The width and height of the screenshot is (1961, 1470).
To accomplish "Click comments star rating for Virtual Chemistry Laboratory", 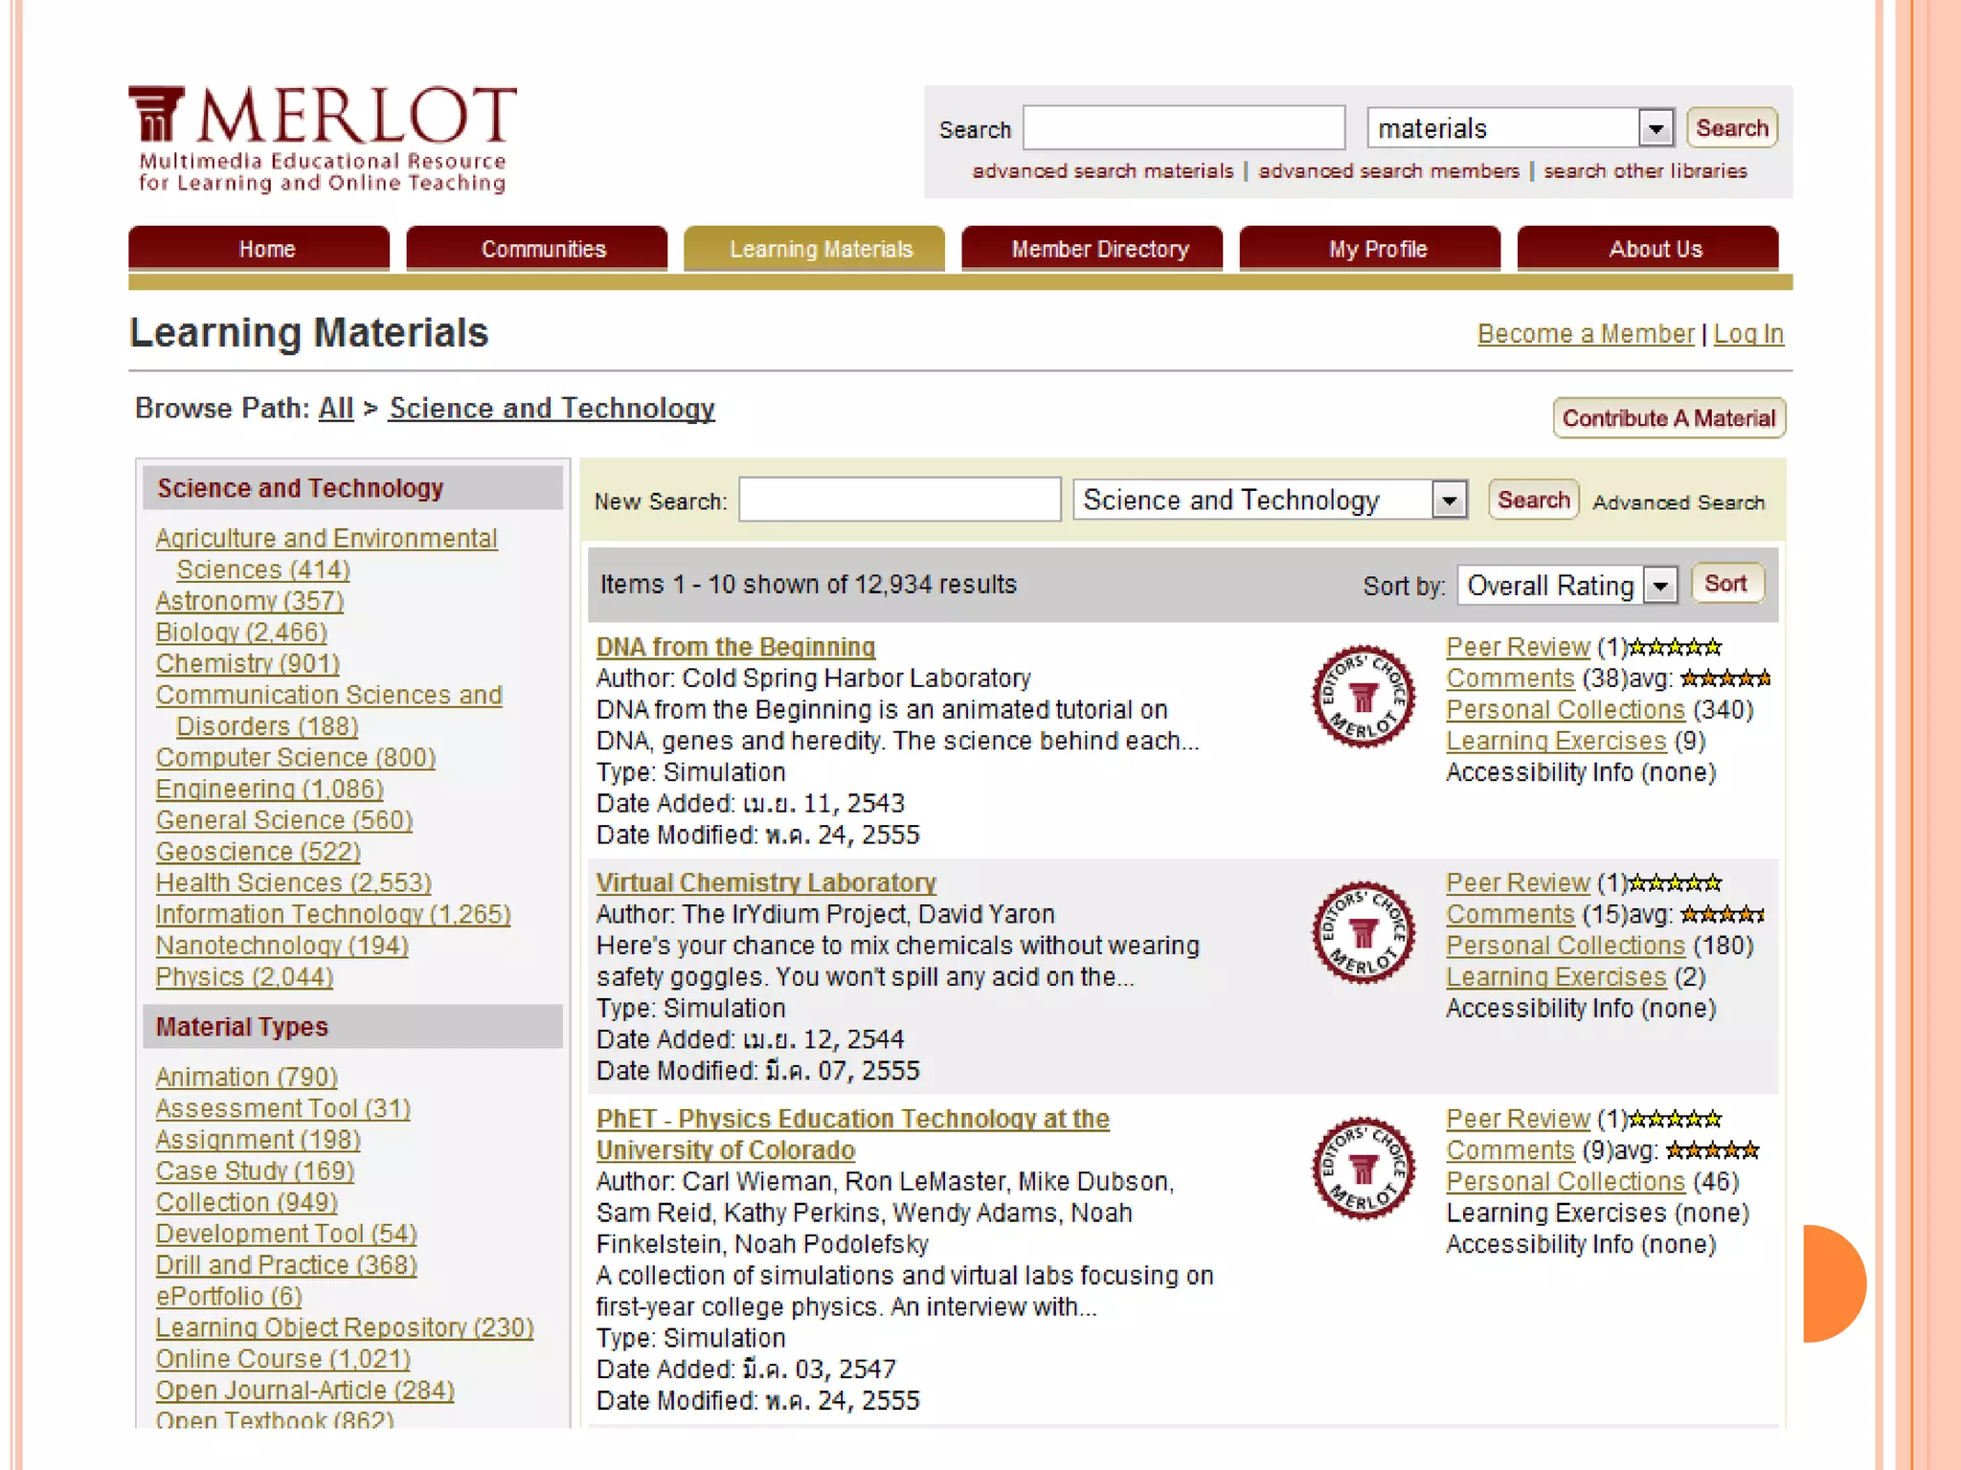I will (1722, 915).
